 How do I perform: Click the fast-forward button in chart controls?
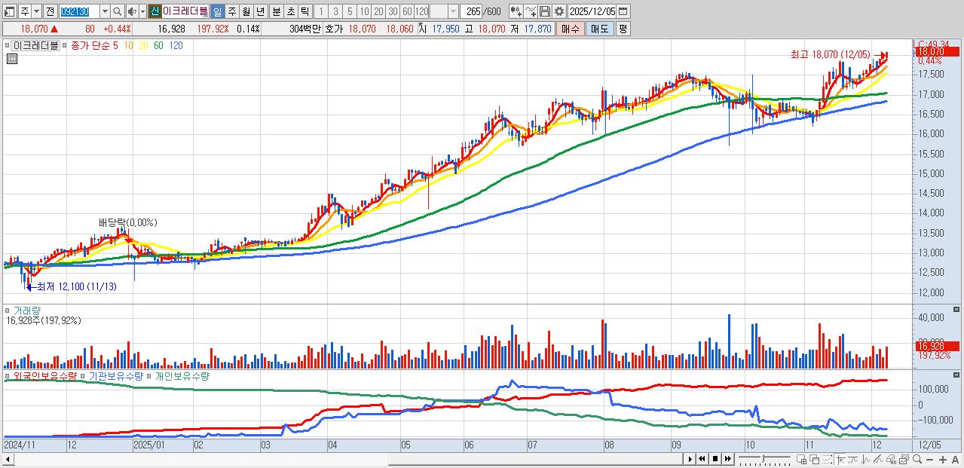click(728, 459)
